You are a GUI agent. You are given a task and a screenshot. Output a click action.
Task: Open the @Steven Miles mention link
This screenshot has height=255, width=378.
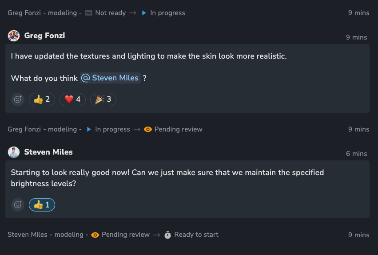[111, 78]
